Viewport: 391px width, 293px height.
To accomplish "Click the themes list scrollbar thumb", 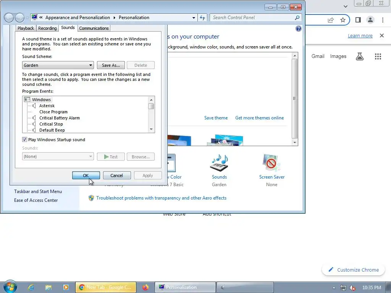I will (294, 98).
